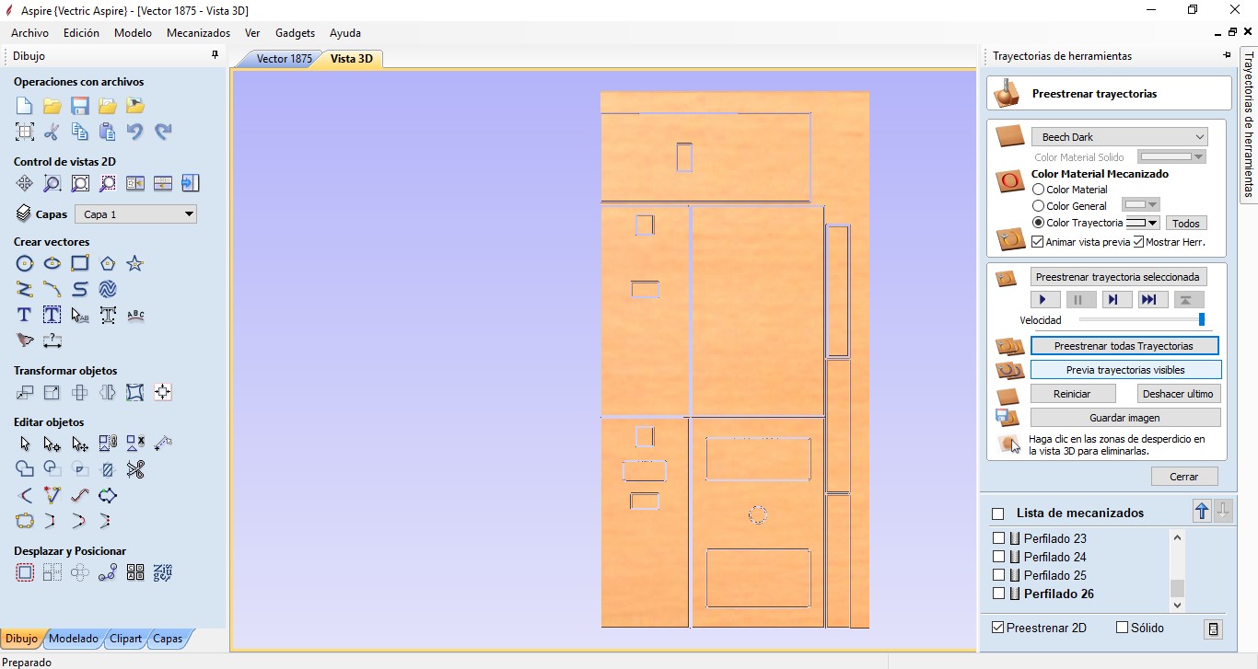Open the Color General color dropdown
The width and height of the screenshot is (1258, 669).
point(1140,205)
